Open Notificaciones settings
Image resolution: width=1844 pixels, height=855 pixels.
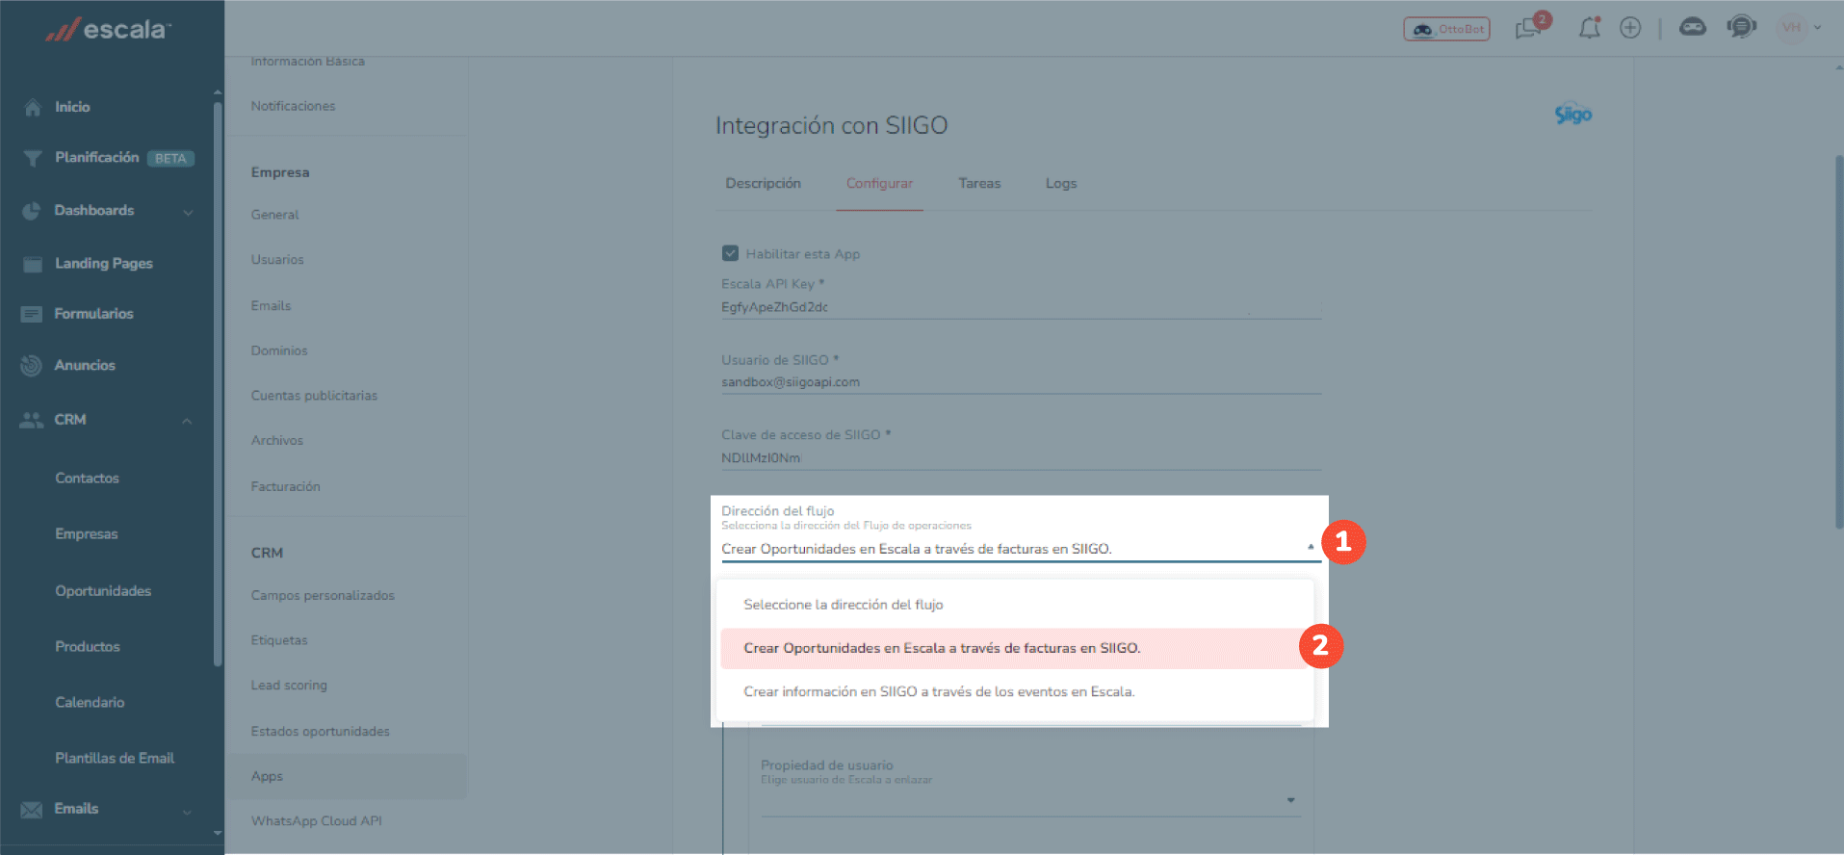[x=294, y=106]
